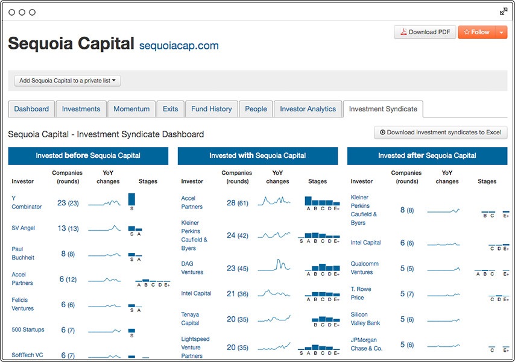
Task: Click the 28 (61) count for Accel Partners
Action: pyautogui.click(x=238, y=203)
